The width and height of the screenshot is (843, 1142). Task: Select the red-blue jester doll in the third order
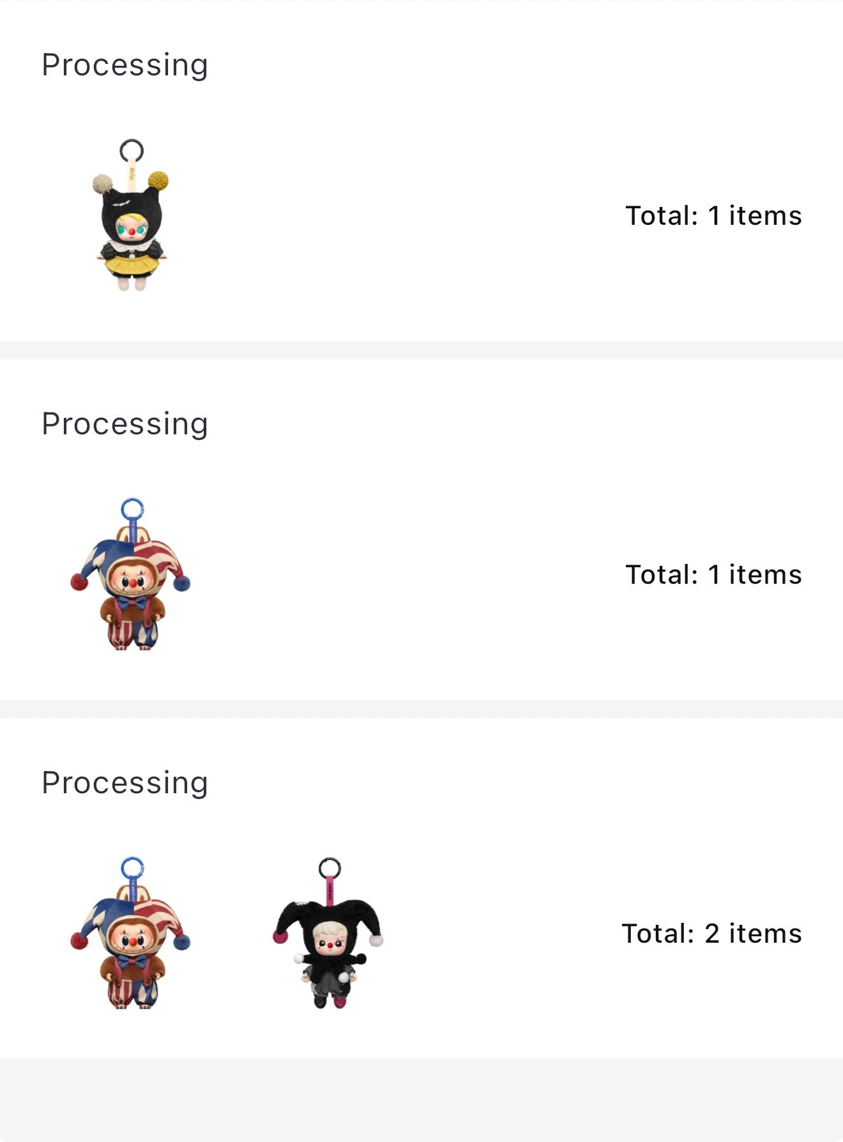pyautogui.click(x=132, y=934)
